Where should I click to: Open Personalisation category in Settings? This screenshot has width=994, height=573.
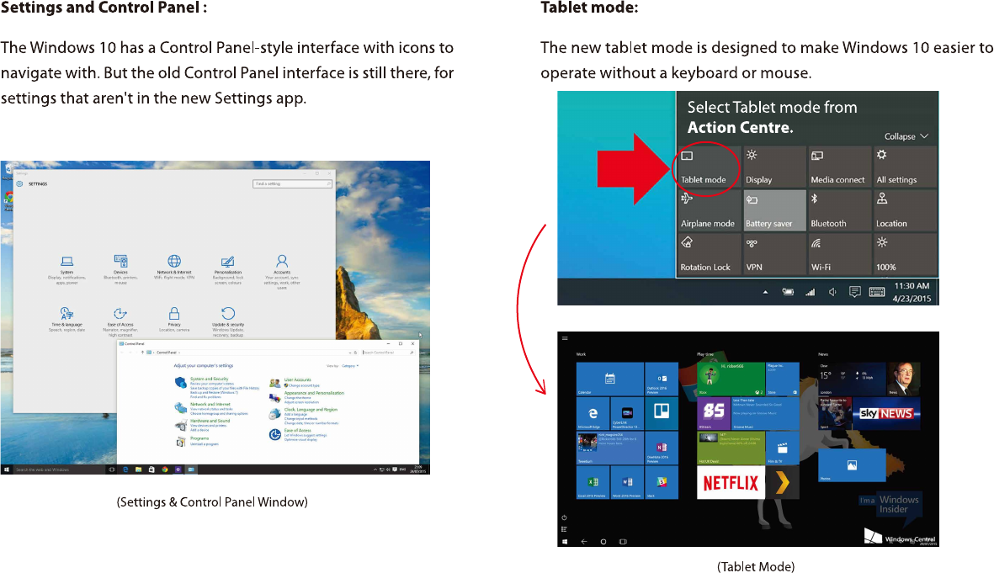coord(228,270)
